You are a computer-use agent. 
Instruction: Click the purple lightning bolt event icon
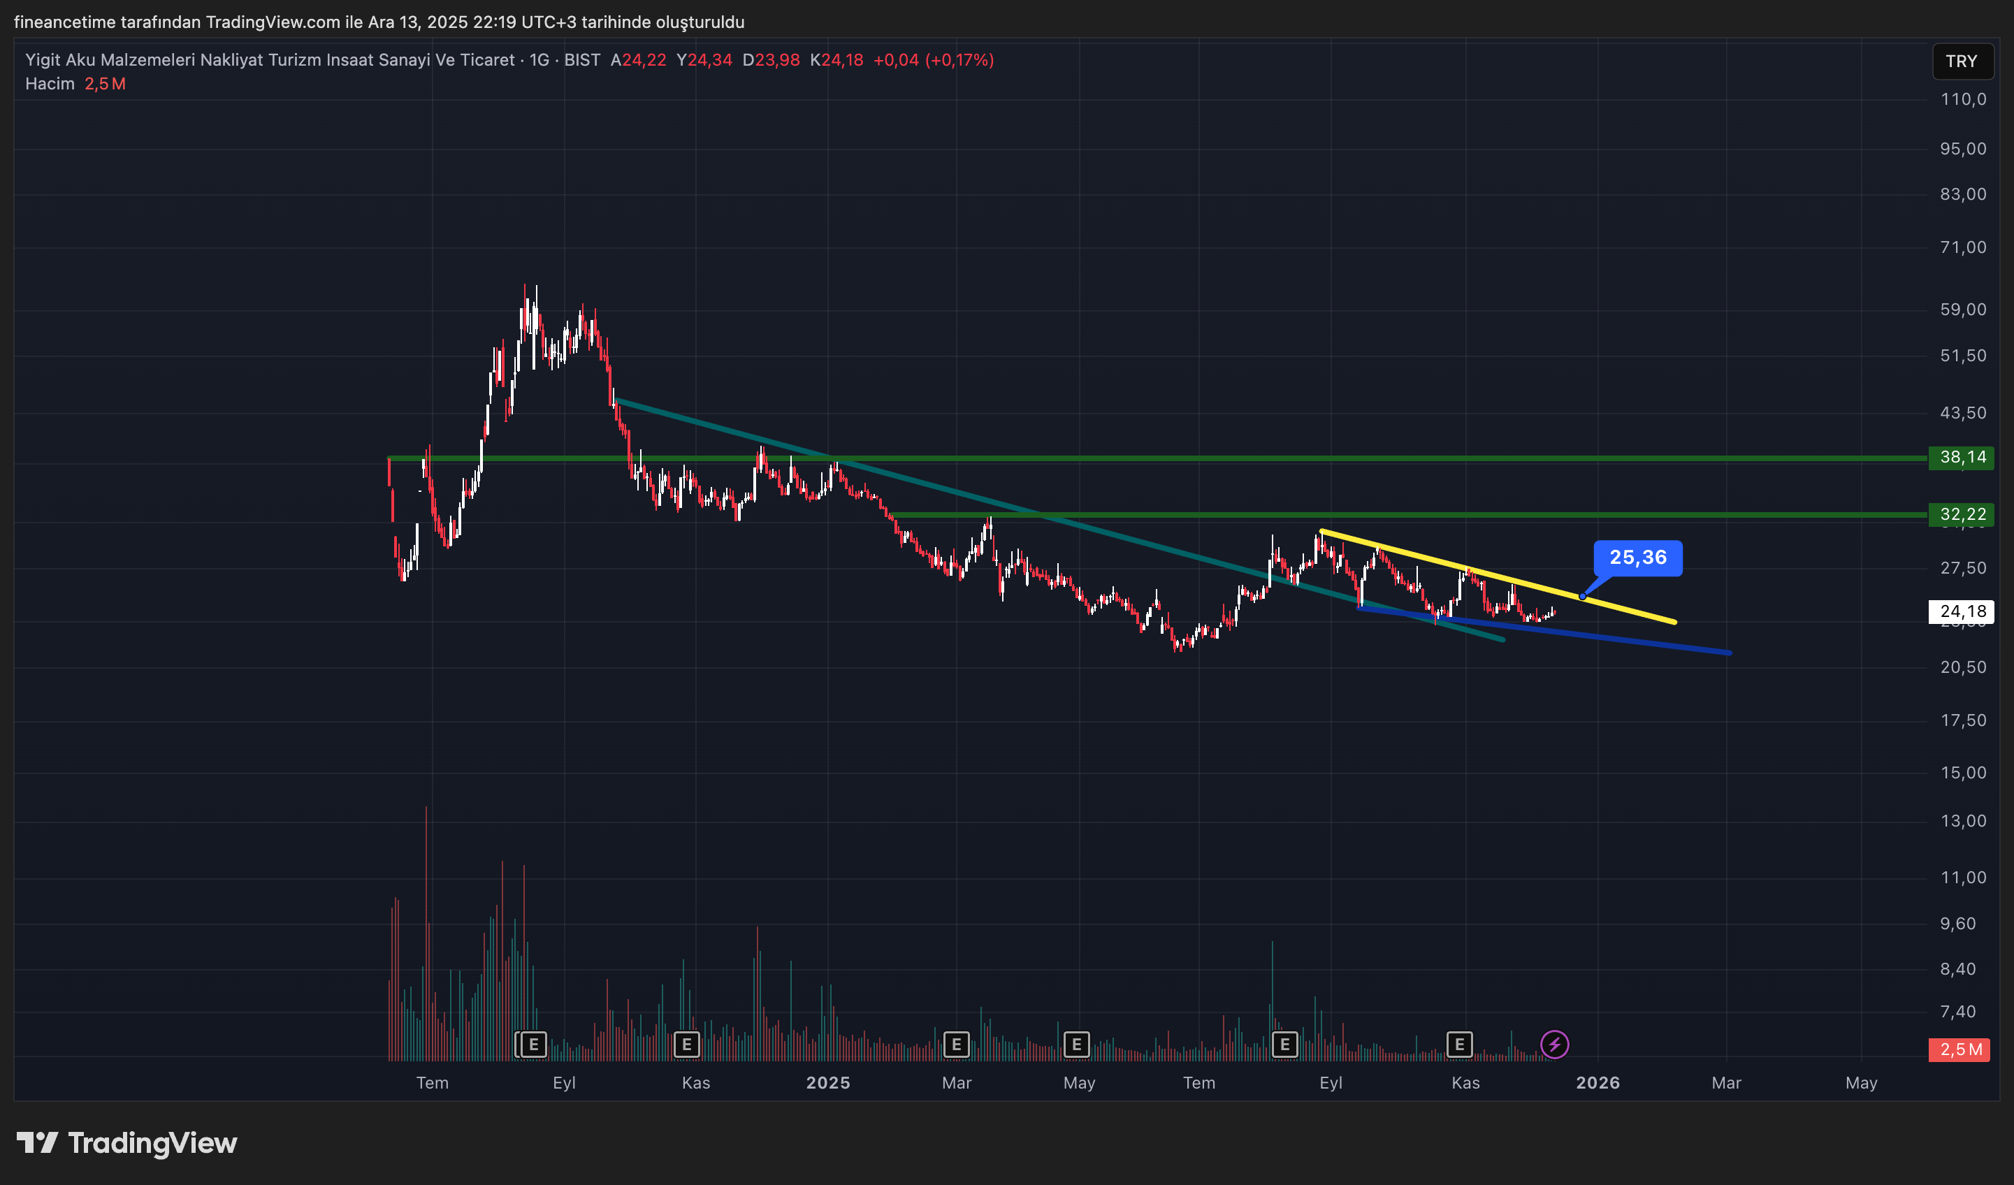coord(1553,1044)
